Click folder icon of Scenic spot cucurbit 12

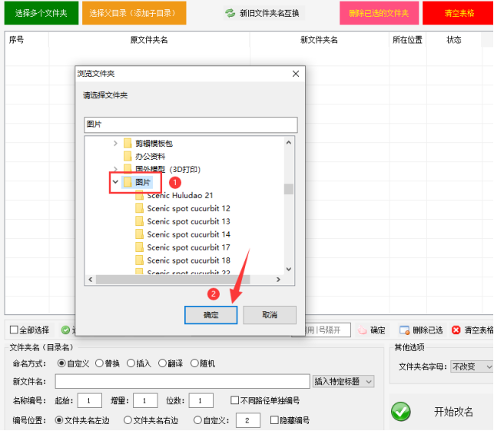click(x=139, y=208)
